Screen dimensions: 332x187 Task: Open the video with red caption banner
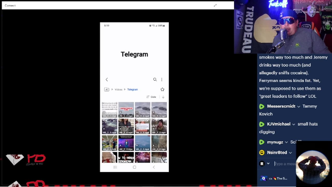[x=126, y=110]
